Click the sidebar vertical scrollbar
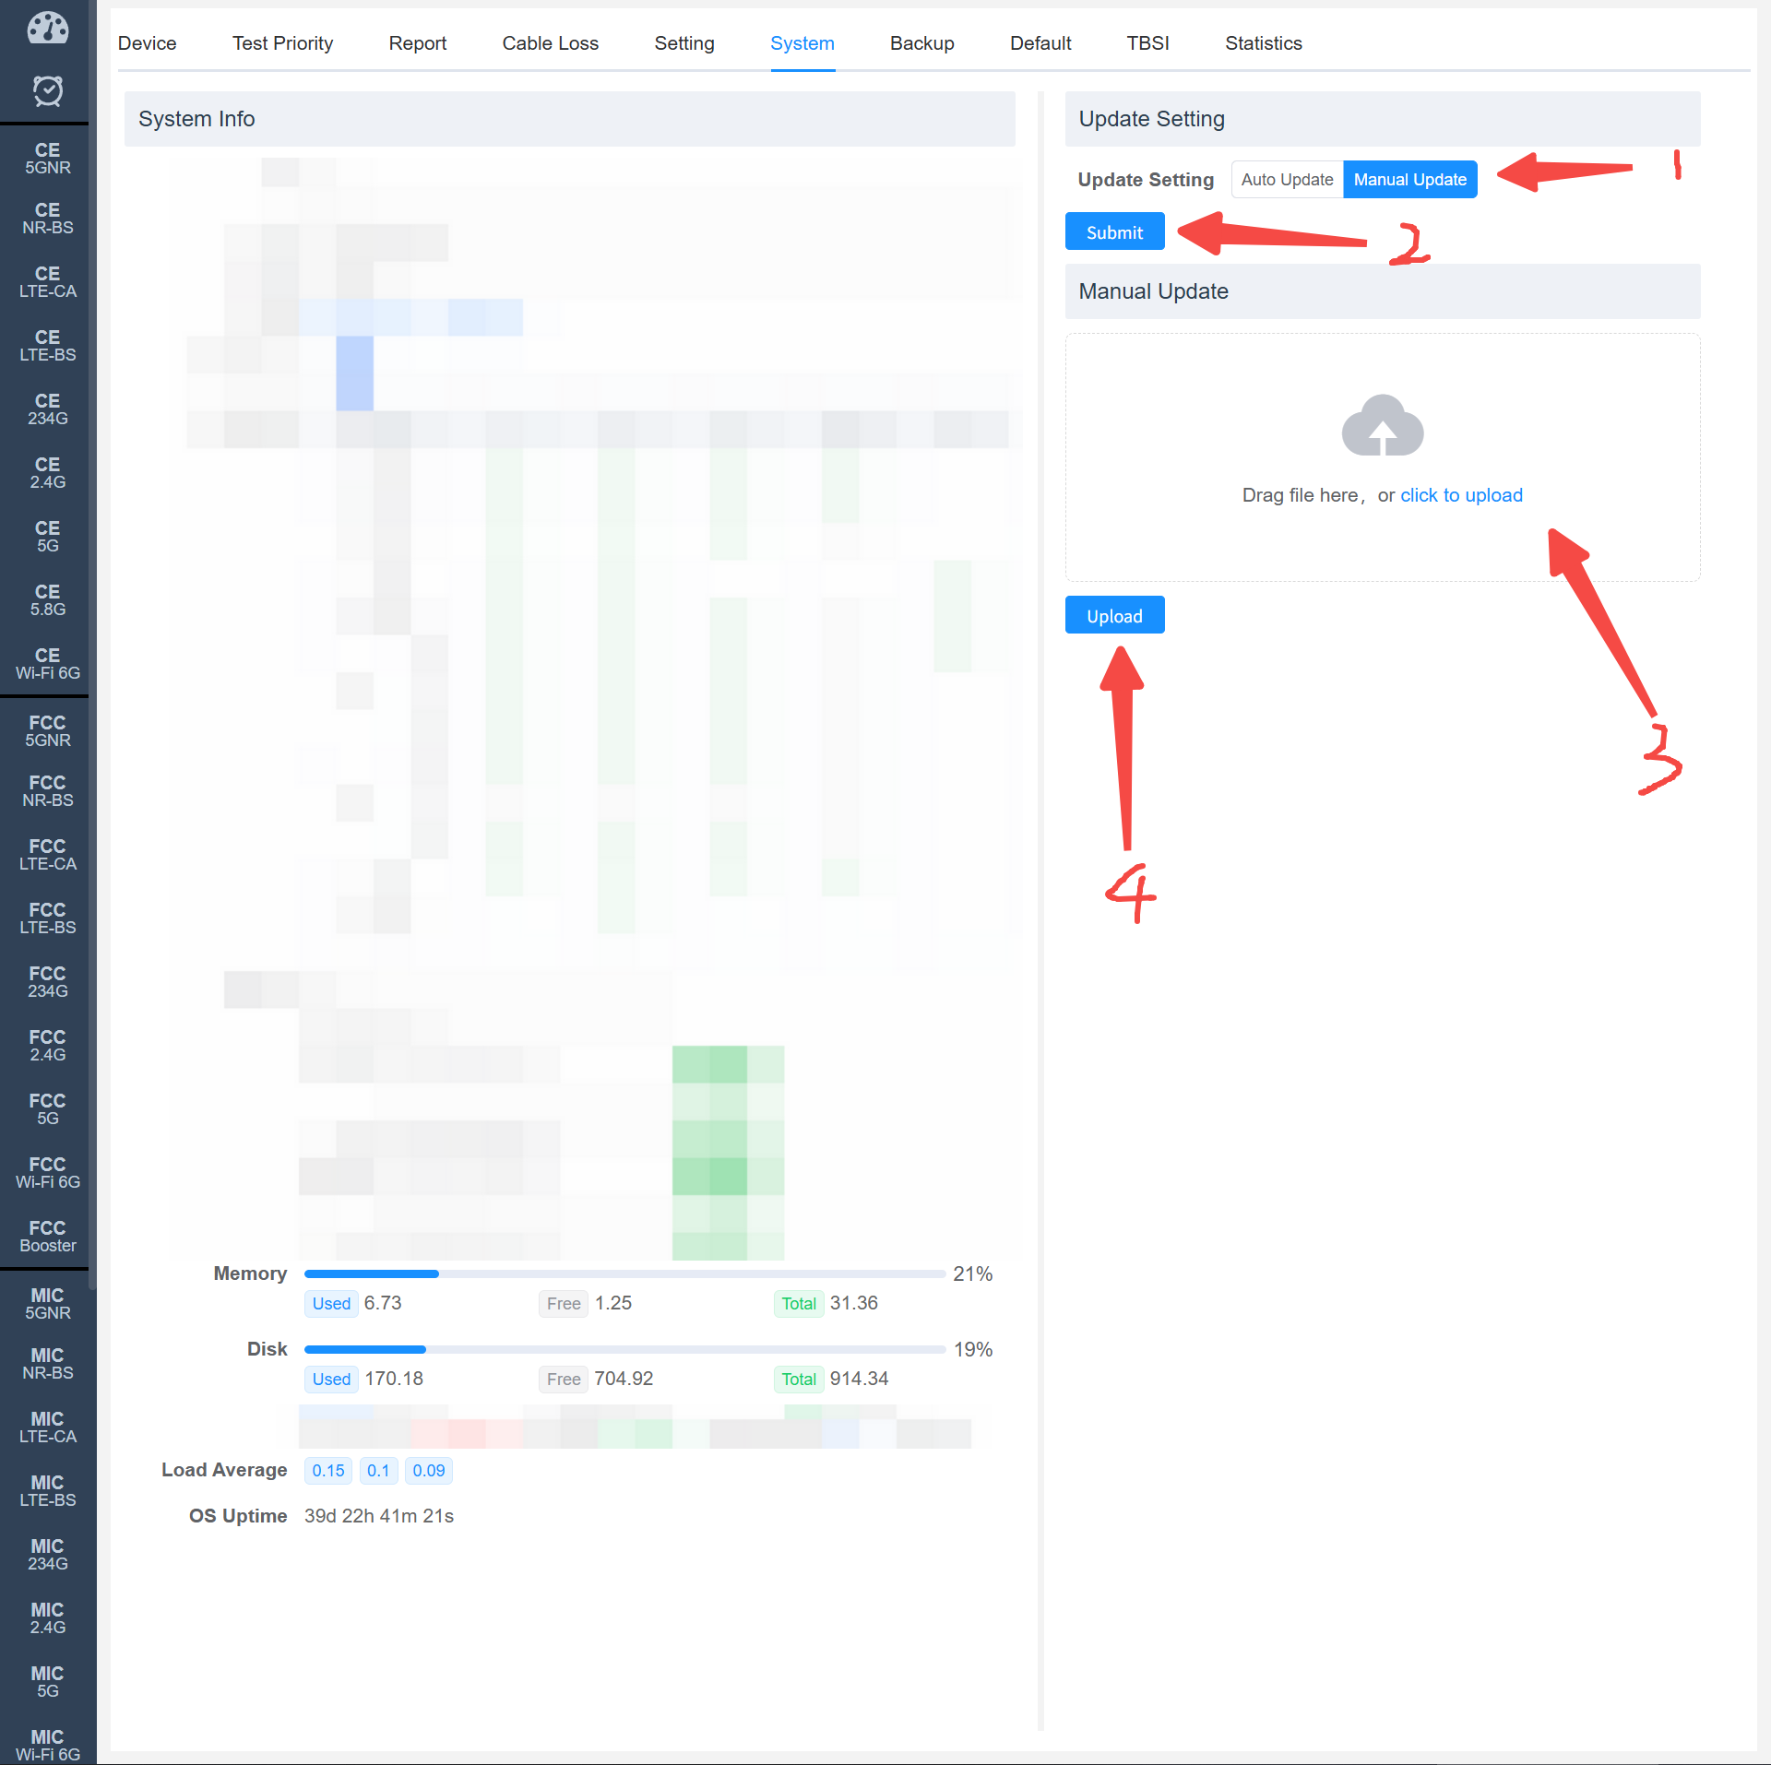This screenshot has width=1771, height=1765. click(92, 646)
